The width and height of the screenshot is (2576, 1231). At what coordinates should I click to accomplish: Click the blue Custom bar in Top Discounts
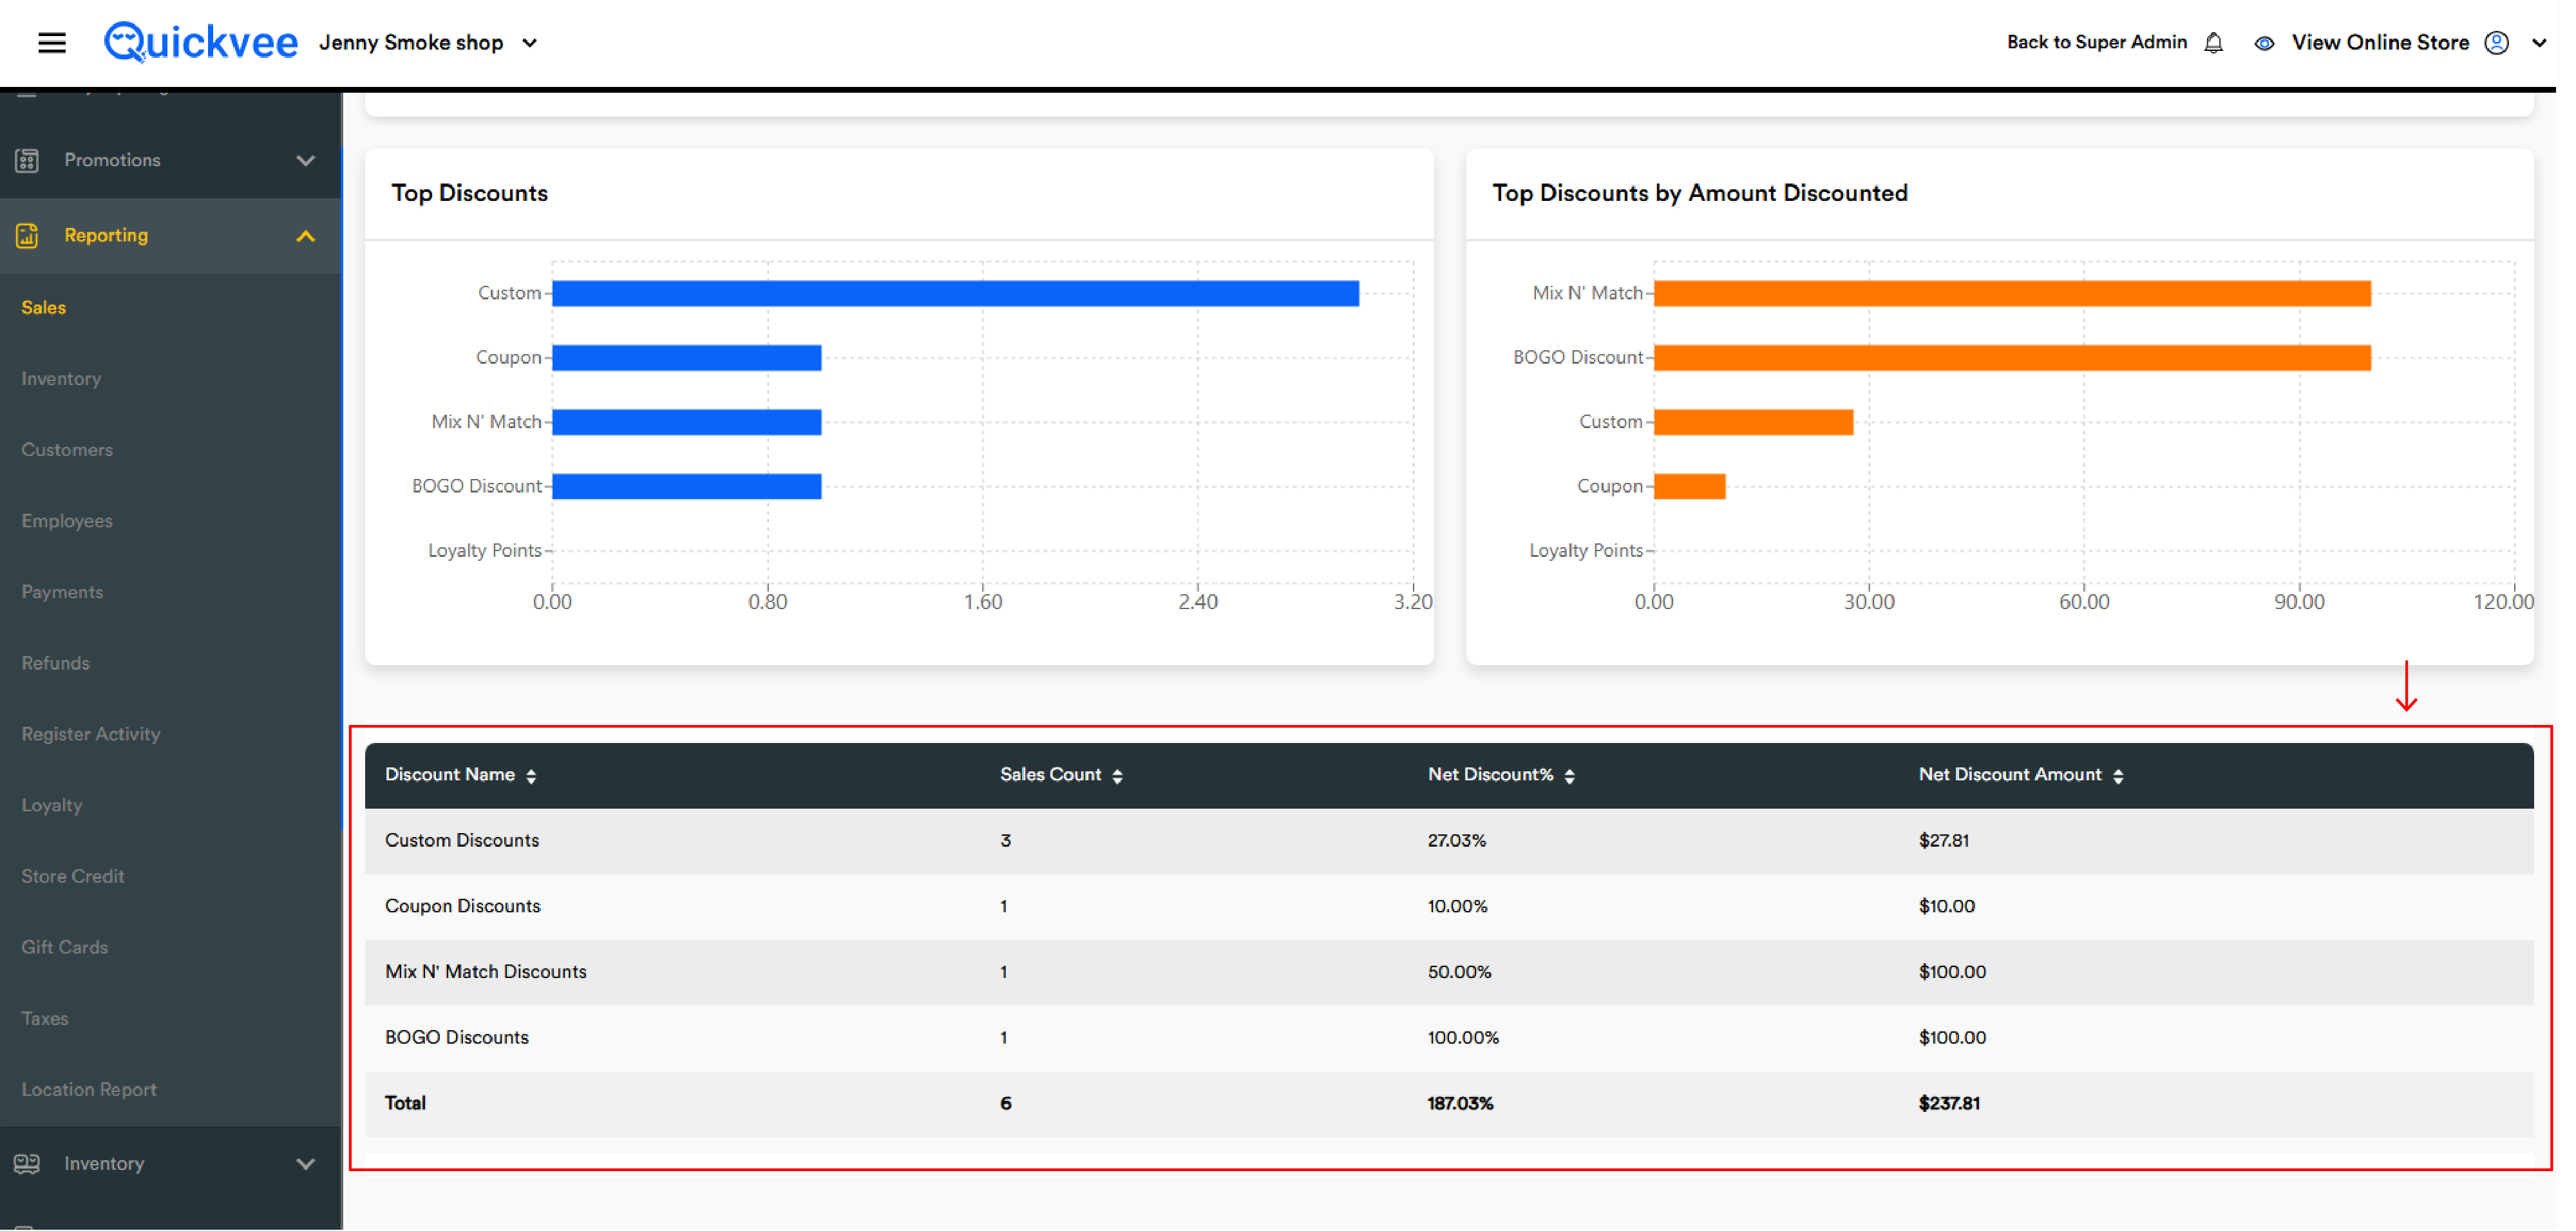coord(955,293)
